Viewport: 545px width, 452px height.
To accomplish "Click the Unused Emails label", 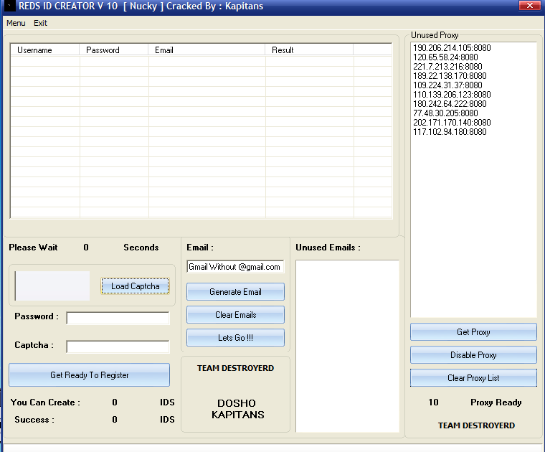I will click(x=328, y=248).
